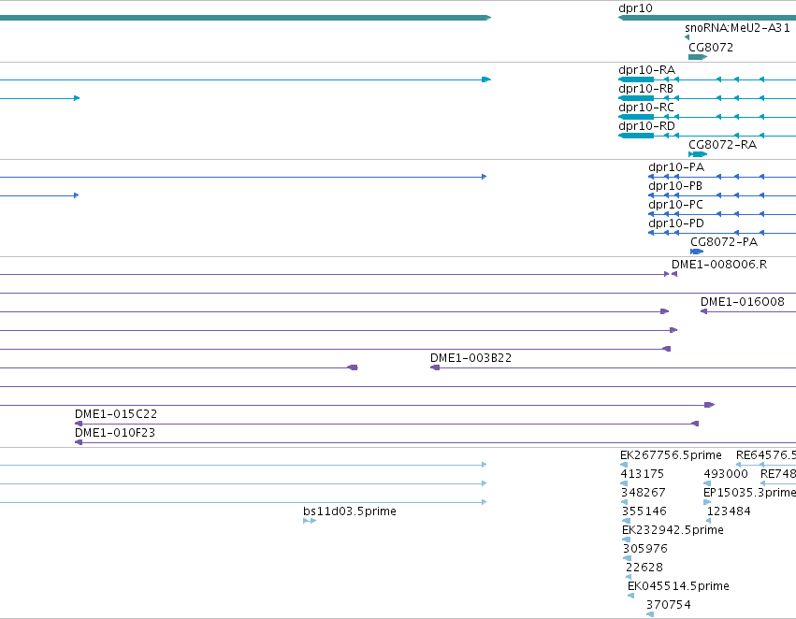Select the dpr10-PD protein label
Viewport: 796px width, 619px height.
676,223
